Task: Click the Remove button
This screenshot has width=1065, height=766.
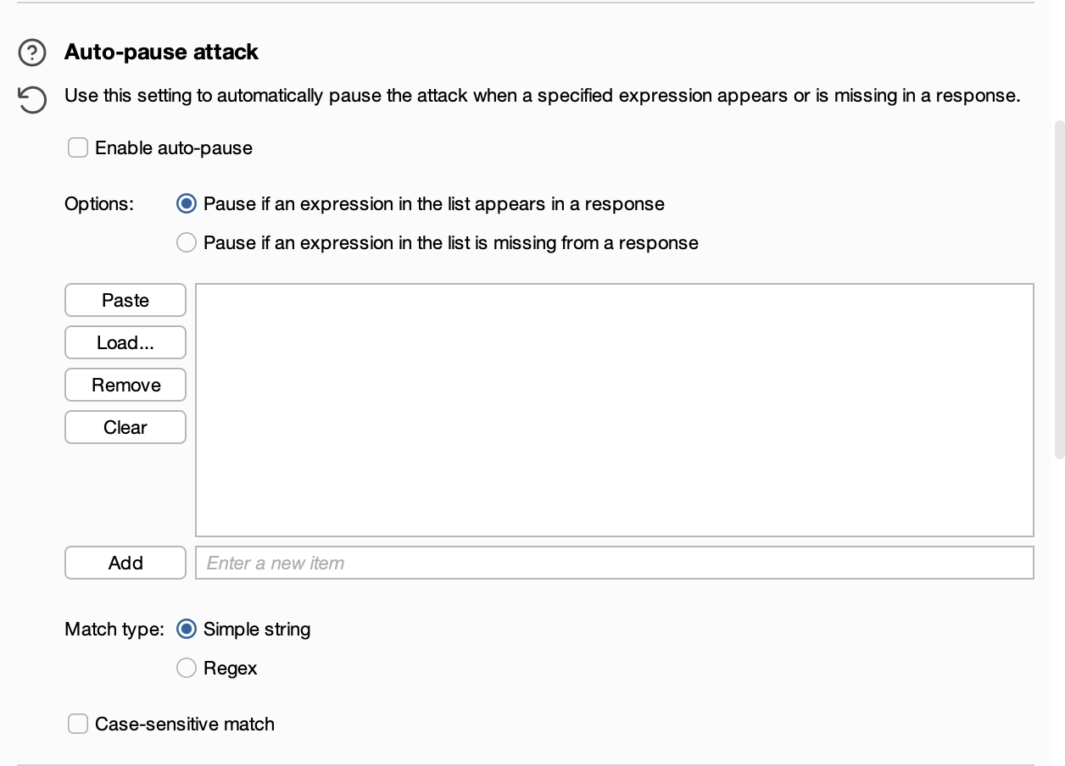Action: (125, 385)
